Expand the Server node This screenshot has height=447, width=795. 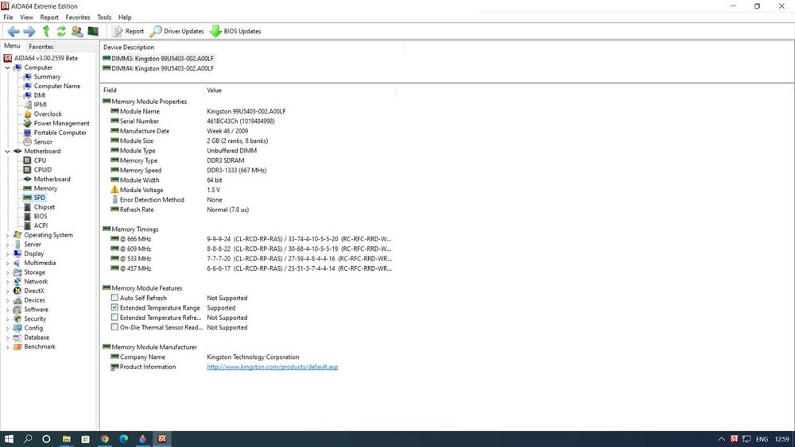pos(8,244)
